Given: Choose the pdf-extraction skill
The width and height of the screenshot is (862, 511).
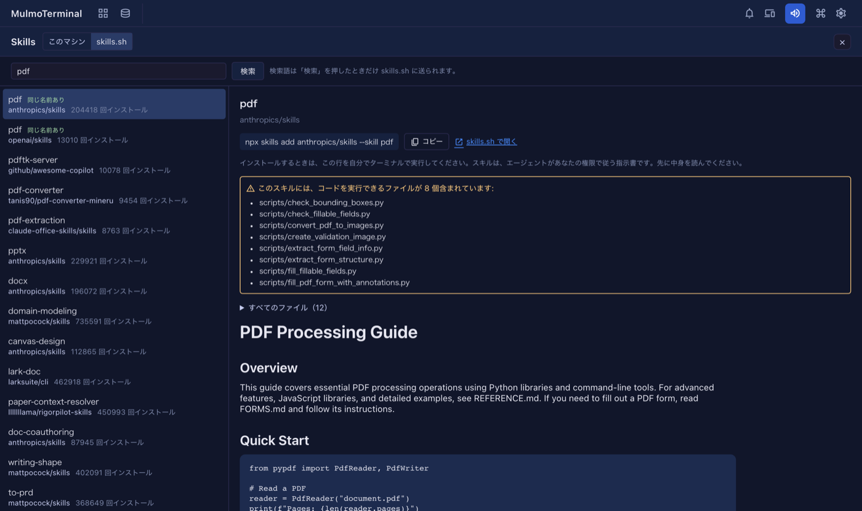Looking at the screenshot, I should (x=115, y=225).
